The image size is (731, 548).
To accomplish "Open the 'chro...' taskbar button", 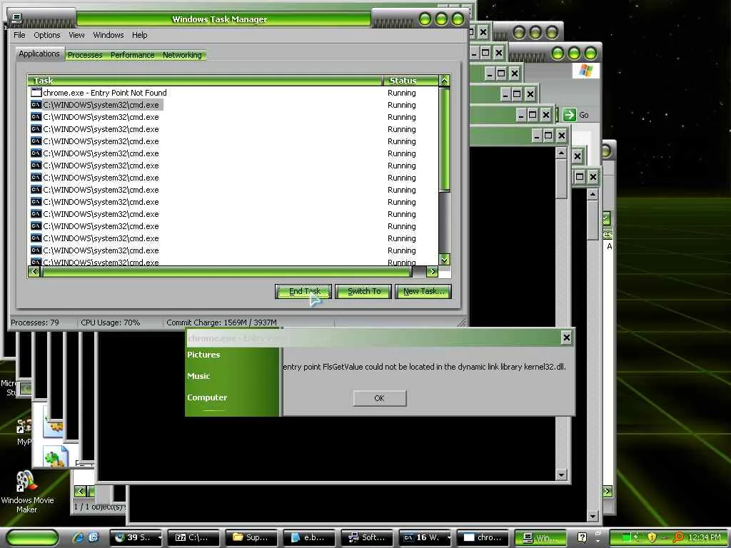I will coord(483,538).
